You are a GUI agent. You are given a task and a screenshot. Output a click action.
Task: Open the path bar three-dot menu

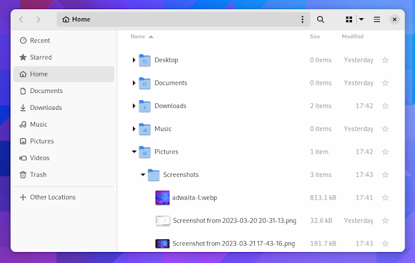[x=302, y=19]
